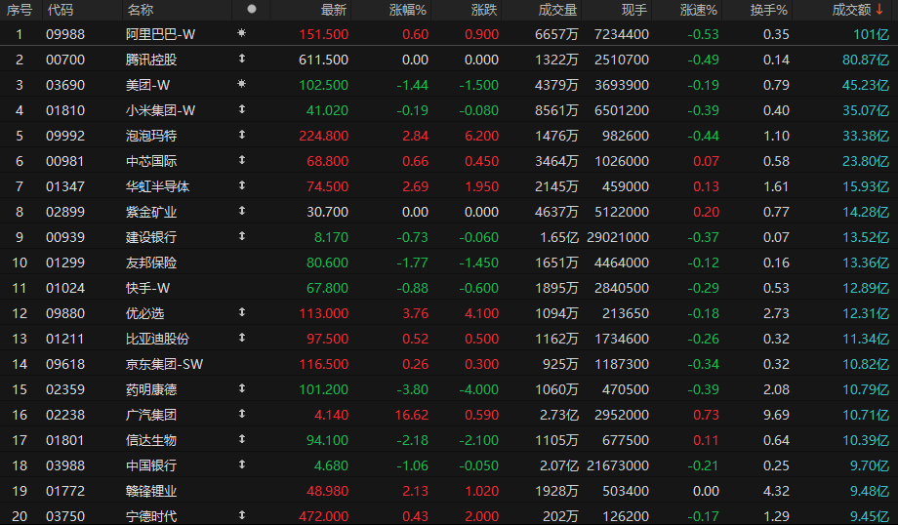Image resolution: width=898 pixels, height=525 pixels.
Task: Select the 药明康德 stock name
Action: 151,390
